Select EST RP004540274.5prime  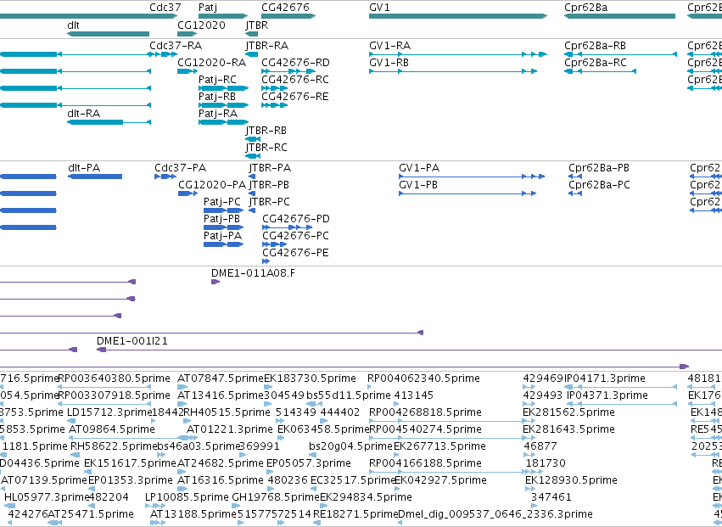[425, 429]
